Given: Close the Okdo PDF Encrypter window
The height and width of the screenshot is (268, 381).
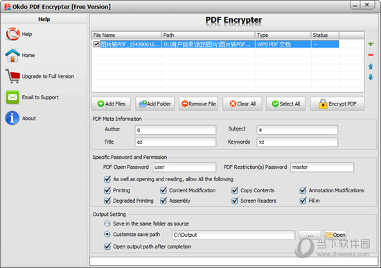Looking at the screenshot, I should [x=367, y=5].
